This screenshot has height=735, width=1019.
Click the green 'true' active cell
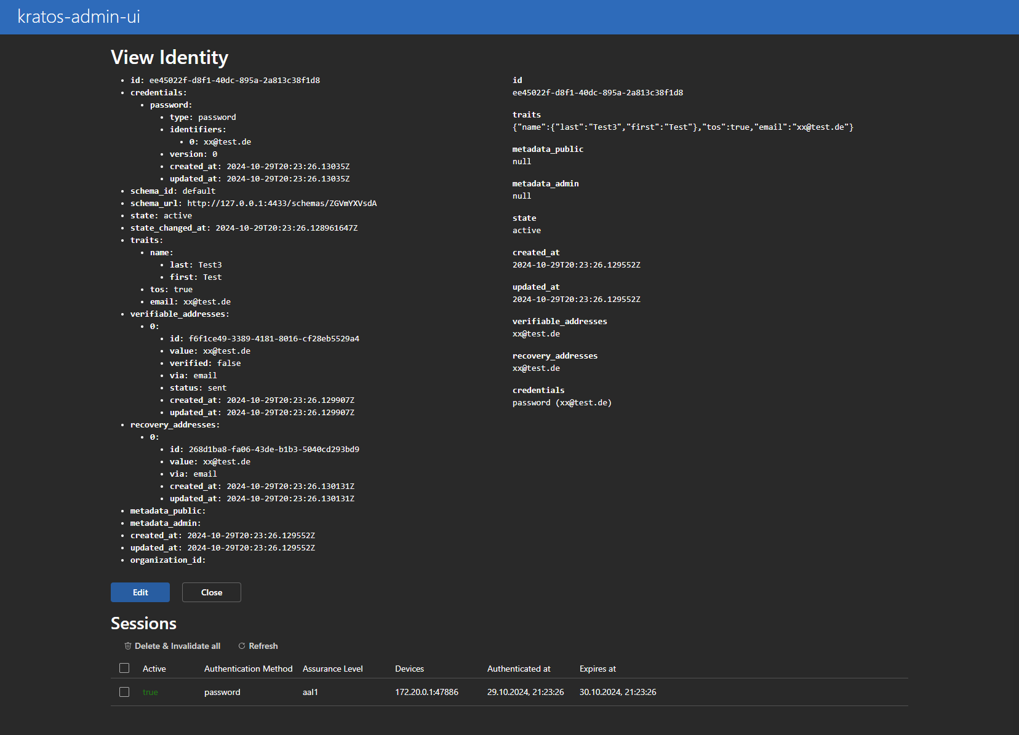click(150, 692)
